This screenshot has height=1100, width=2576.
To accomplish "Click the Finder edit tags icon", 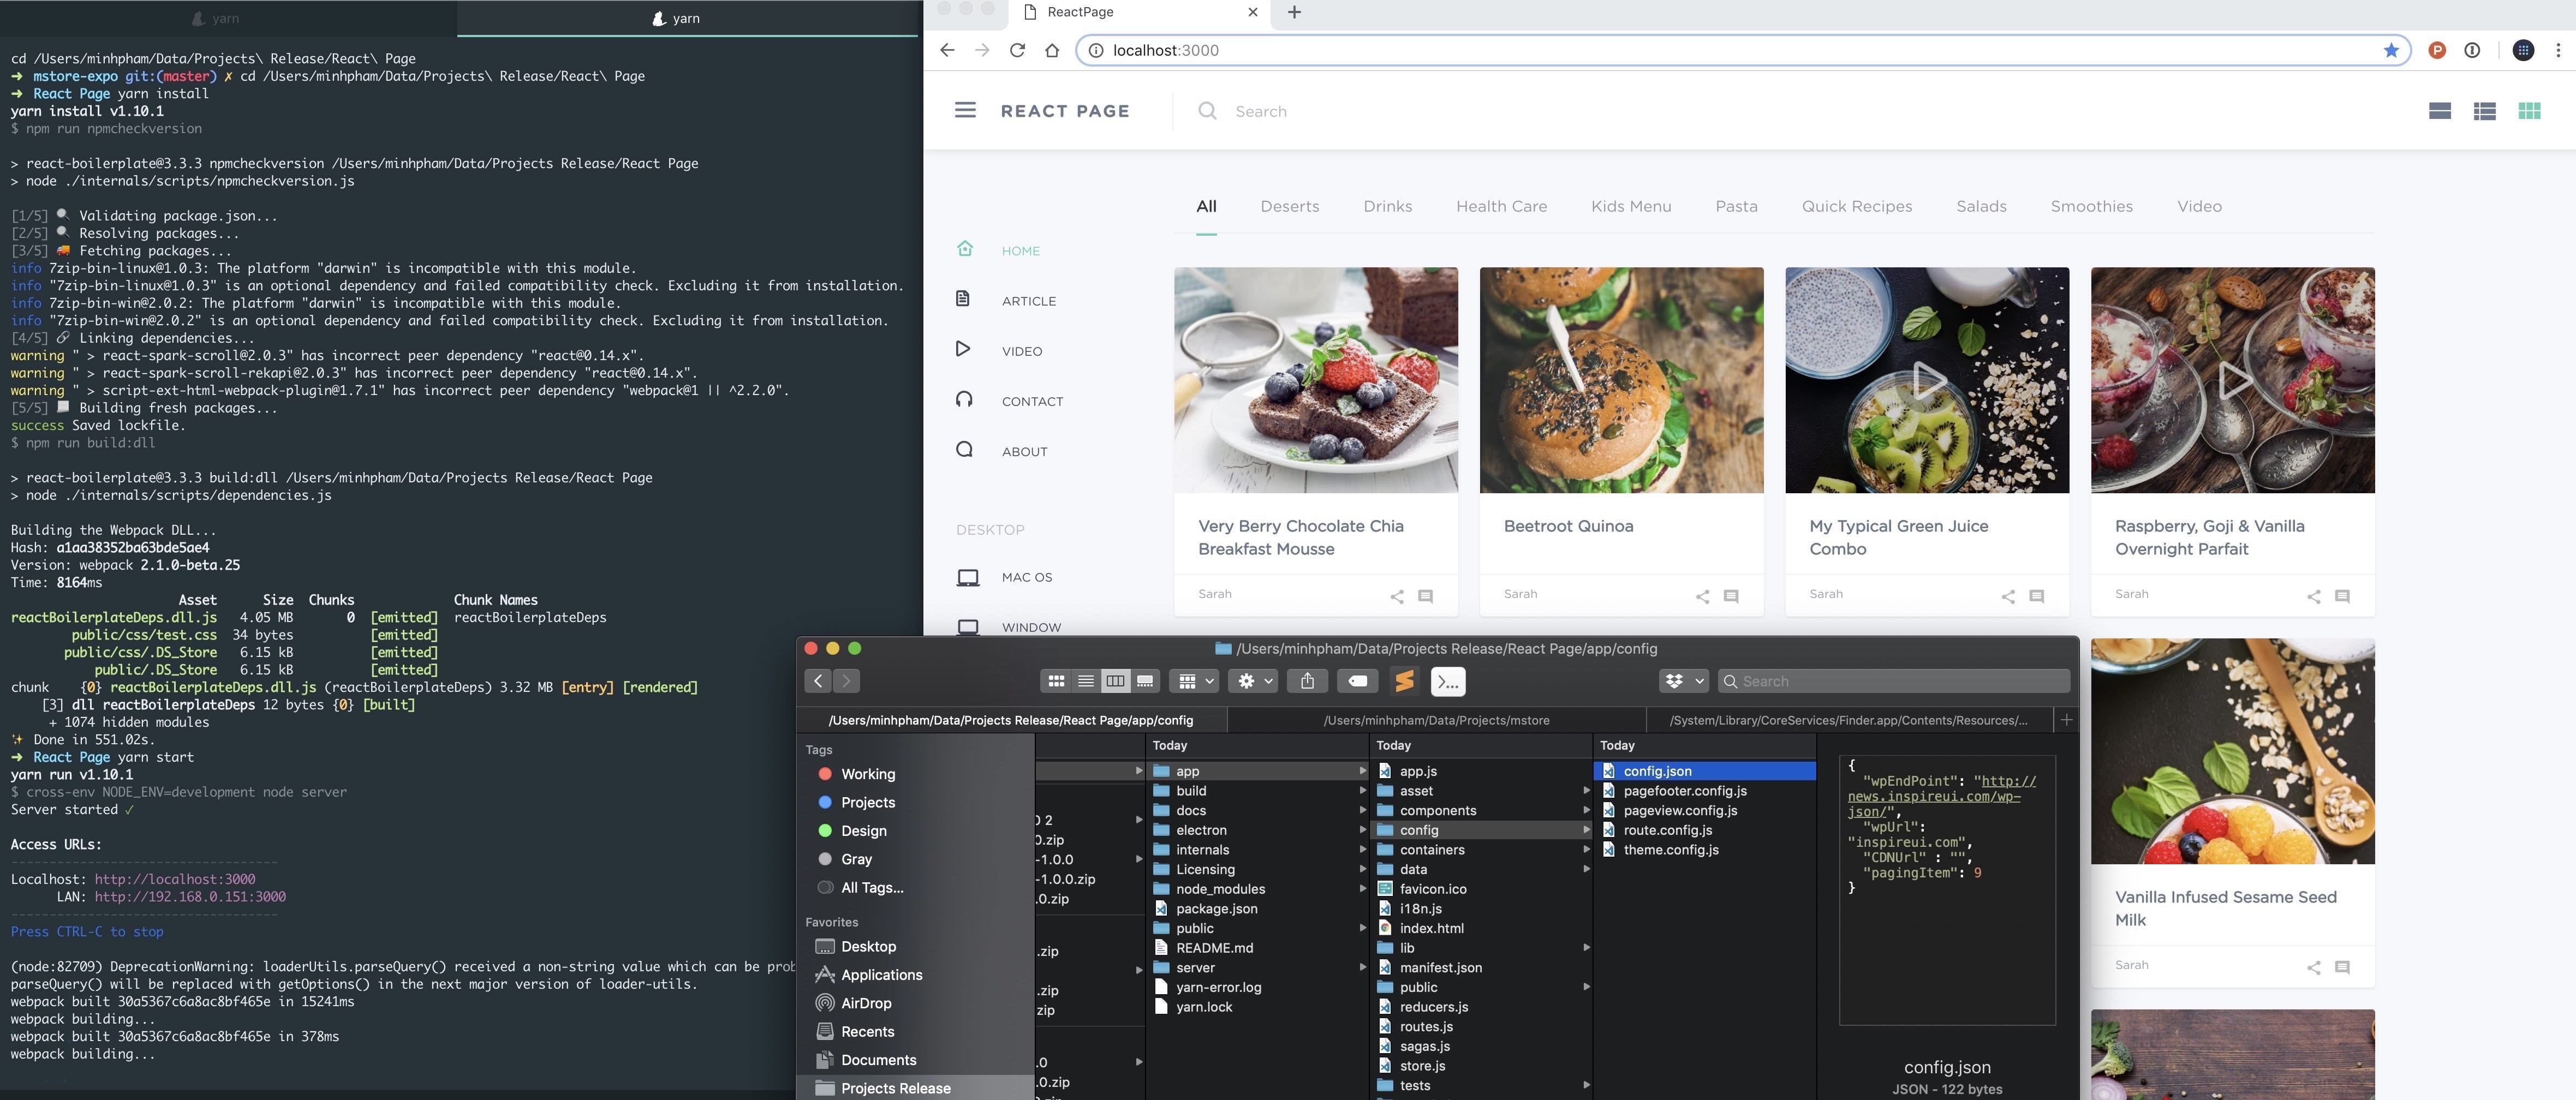I will 1357,681.
